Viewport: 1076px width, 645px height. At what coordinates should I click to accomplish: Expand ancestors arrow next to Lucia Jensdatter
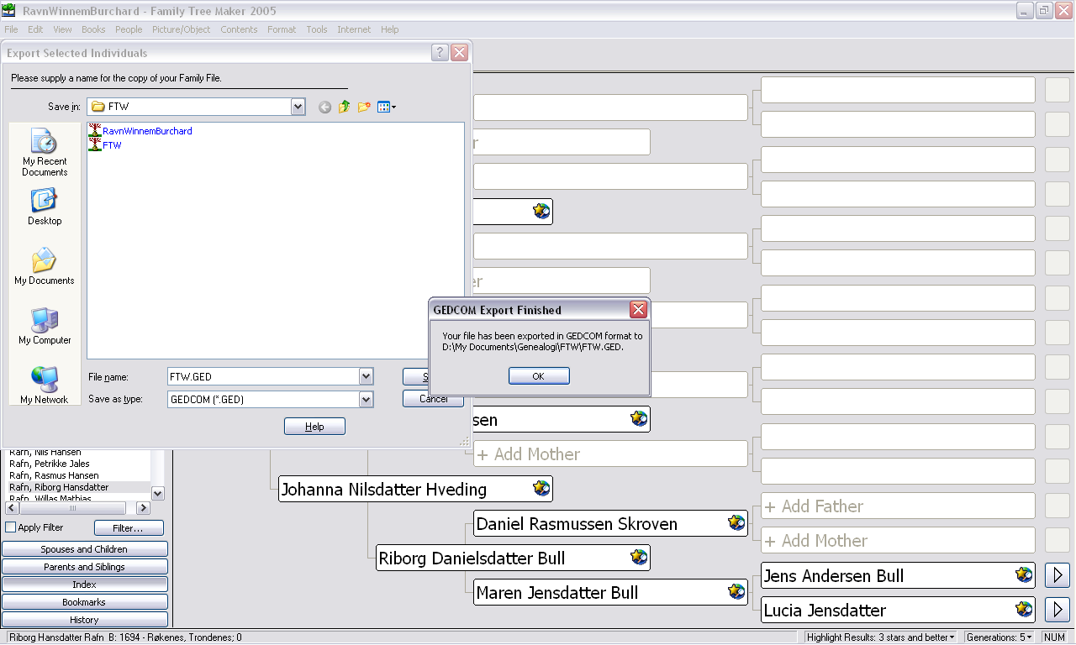[x=1058, y=610]
